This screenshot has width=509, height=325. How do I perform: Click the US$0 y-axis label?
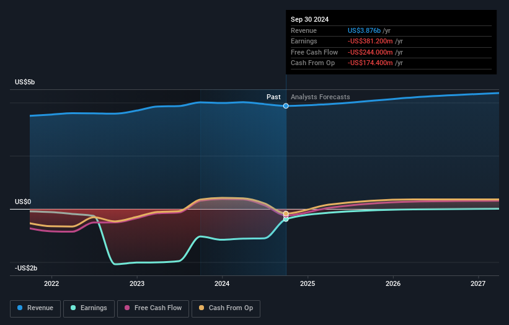pyautogui.click(x=23, y=202)
